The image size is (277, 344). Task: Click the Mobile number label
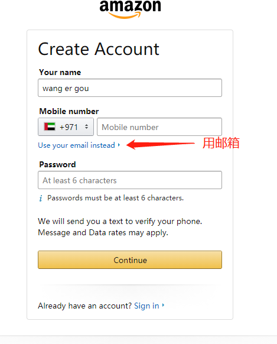tap(69, 111)
